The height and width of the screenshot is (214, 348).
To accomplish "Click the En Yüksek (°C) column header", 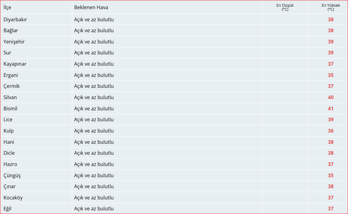I will click(331, 7).
